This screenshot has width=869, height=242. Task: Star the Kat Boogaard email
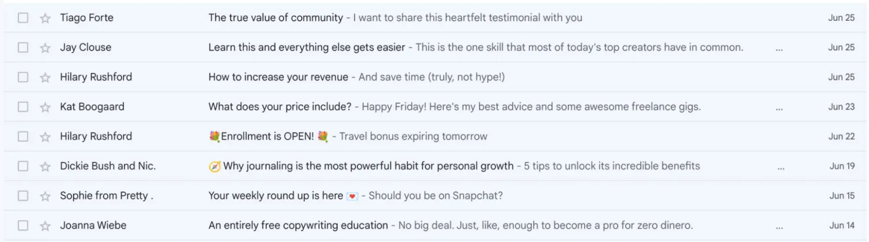coord(45,107)
